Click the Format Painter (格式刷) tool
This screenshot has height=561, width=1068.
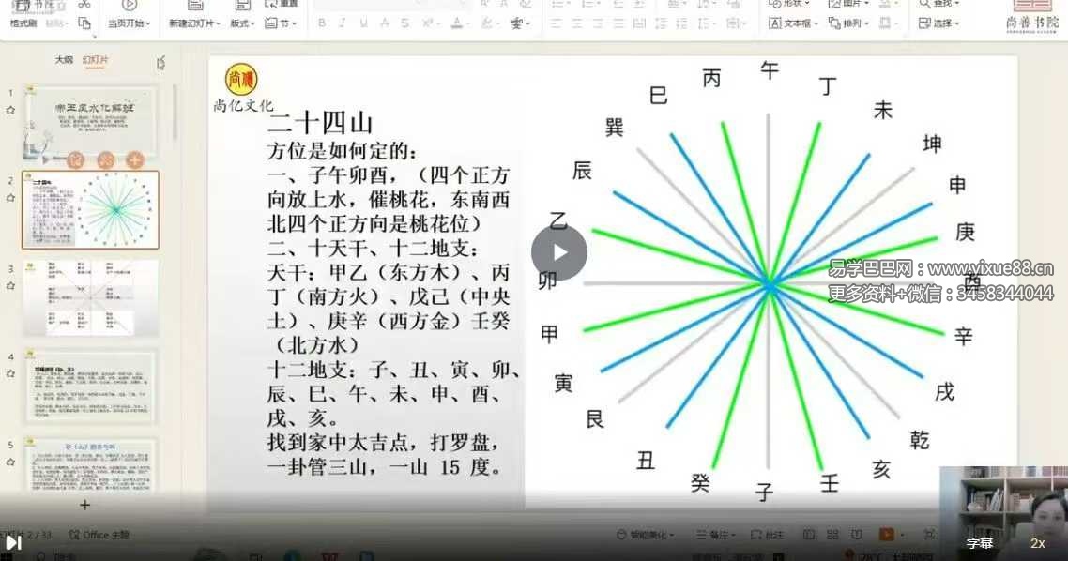[x=24, y=23]
